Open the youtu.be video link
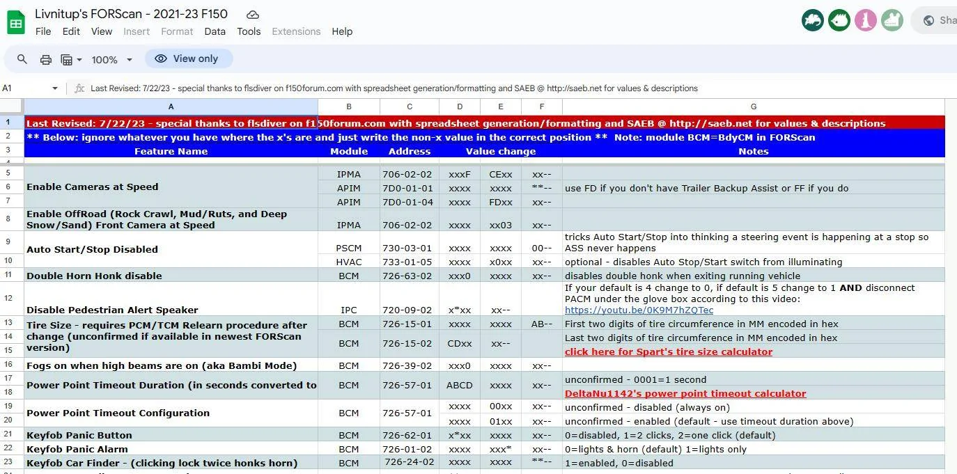The height and width of the screenshot is (474, 957). (639, 310)
